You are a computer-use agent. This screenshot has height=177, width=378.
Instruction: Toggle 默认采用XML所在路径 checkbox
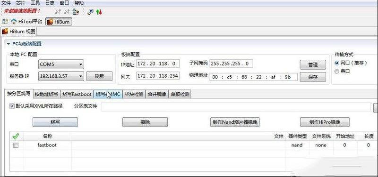pos(12,106)
